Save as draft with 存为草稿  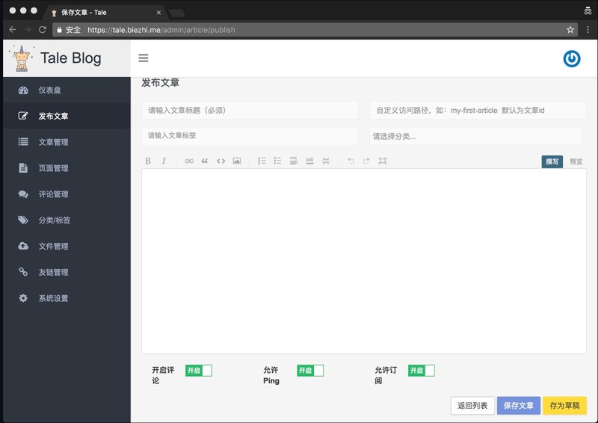(564, 405)
